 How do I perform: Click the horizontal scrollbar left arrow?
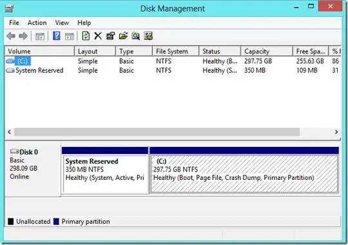(x=9, y=132)
